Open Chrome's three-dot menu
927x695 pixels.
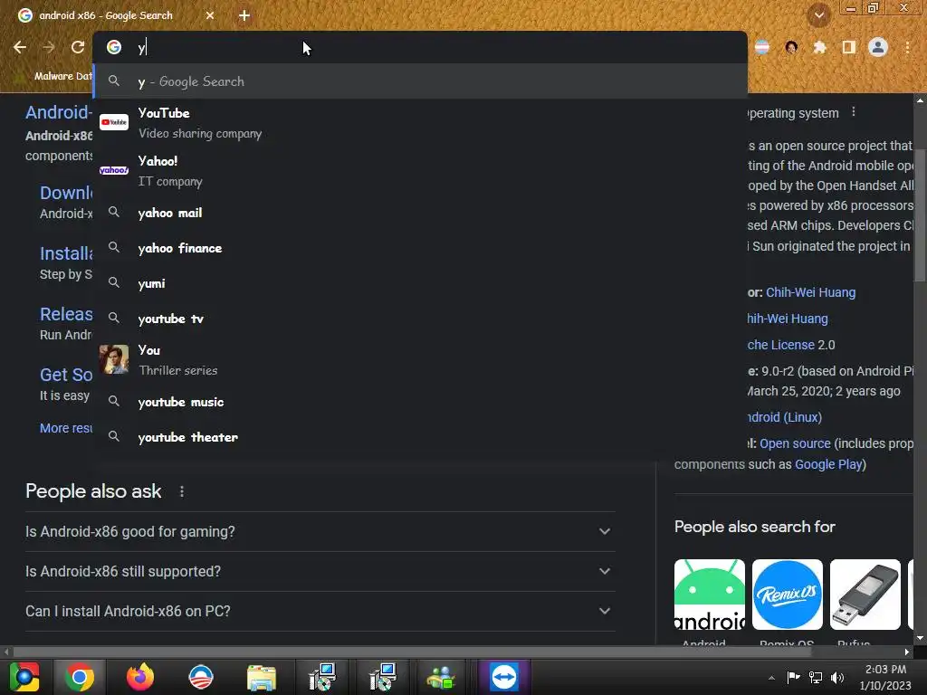pos(907,47)
